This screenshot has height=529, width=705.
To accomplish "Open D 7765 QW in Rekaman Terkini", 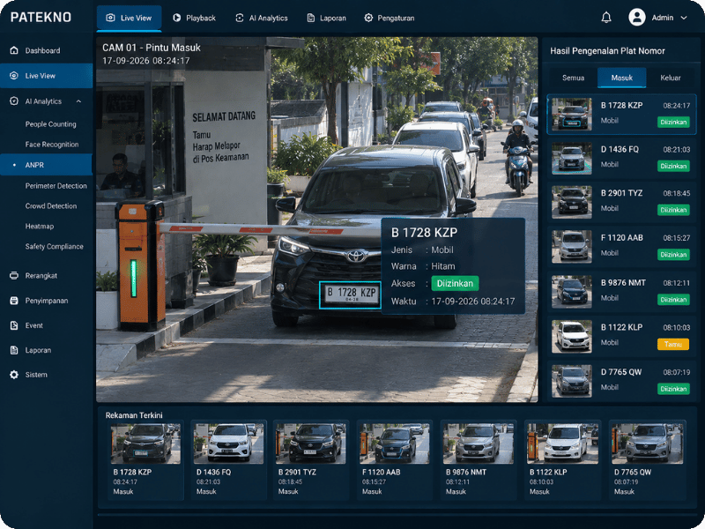I will 647,460.
